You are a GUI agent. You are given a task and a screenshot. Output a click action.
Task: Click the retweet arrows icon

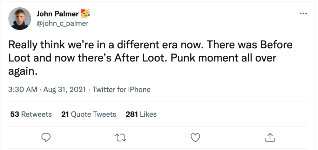[x=121, y=137]
